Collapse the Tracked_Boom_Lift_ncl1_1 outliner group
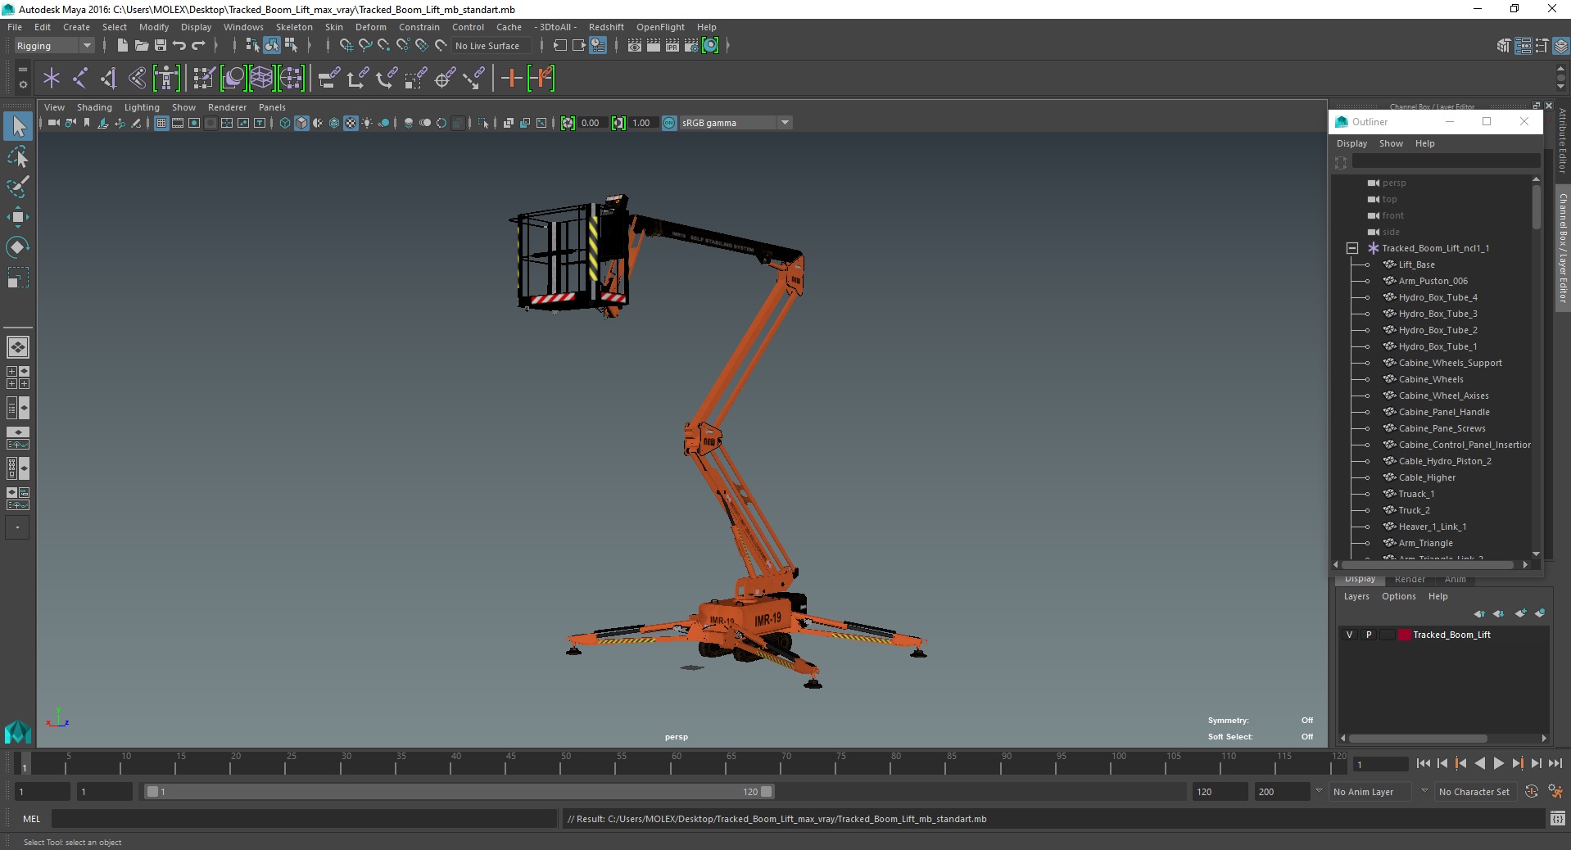Screen dimensions: 1571x850 [1352, 248]
